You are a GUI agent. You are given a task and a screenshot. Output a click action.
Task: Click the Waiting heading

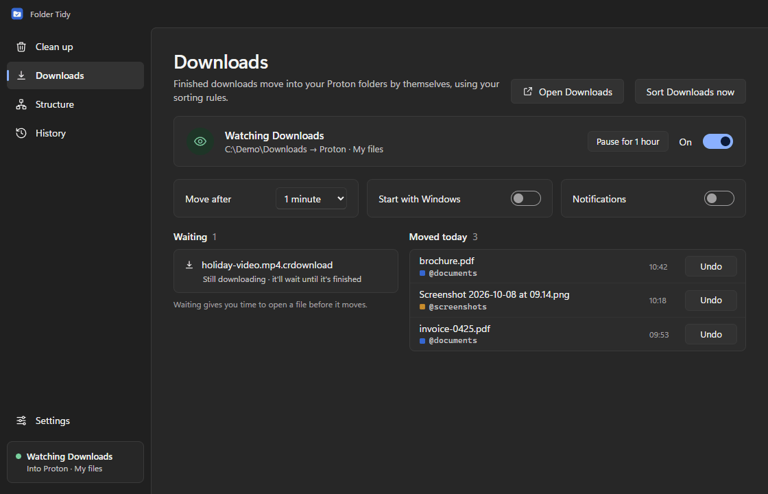tap(190, 237)
